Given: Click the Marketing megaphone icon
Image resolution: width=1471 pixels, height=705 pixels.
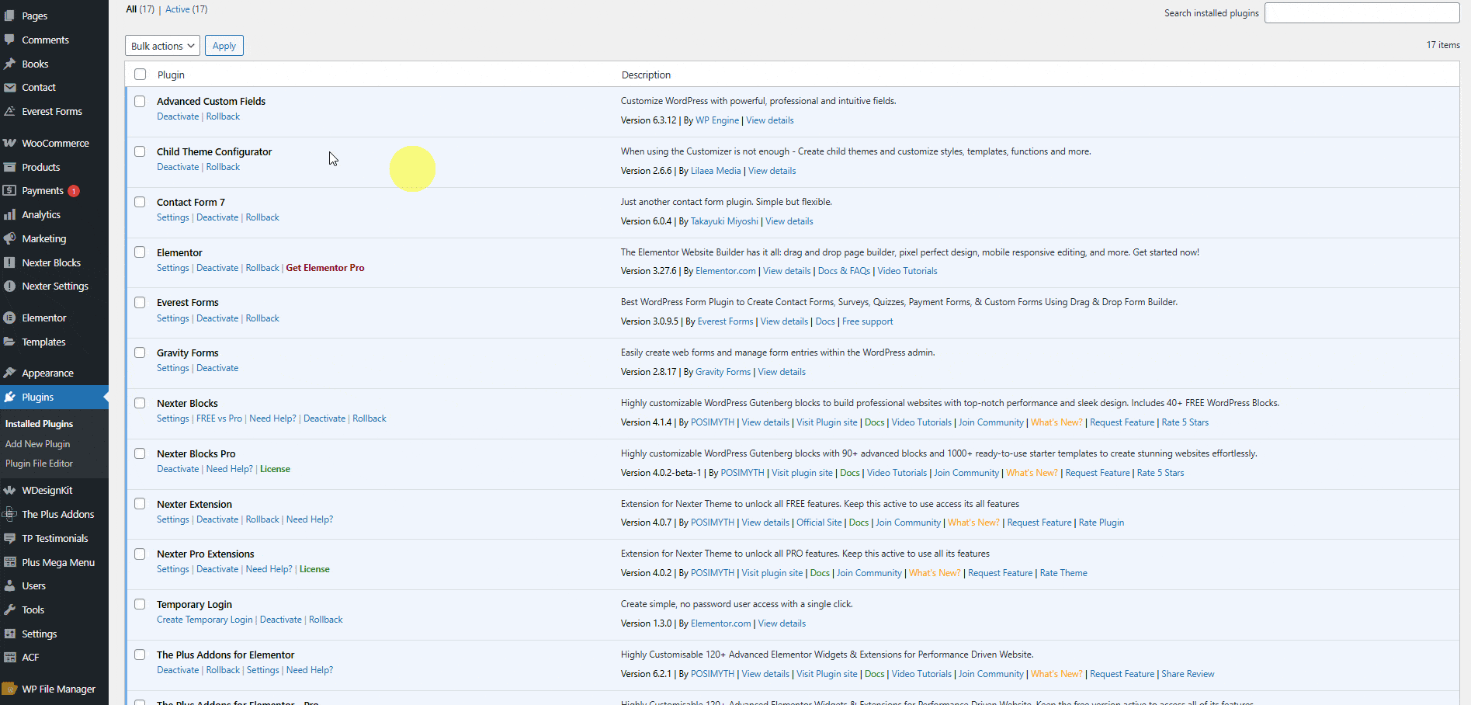Looking at the screenshot, I should (x=9, y=239).
